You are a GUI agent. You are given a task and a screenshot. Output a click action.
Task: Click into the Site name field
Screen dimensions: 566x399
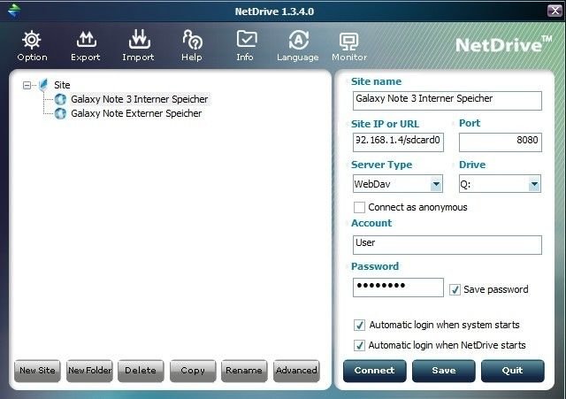click(447, 100)
